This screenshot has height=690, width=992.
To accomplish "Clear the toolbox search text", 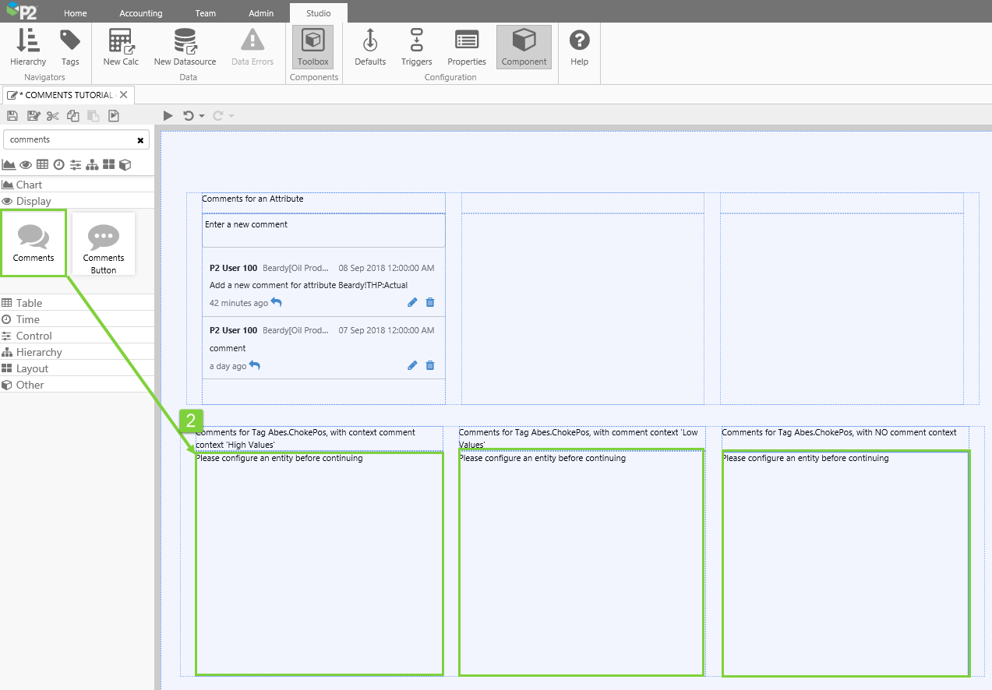I will pos(140,140).
